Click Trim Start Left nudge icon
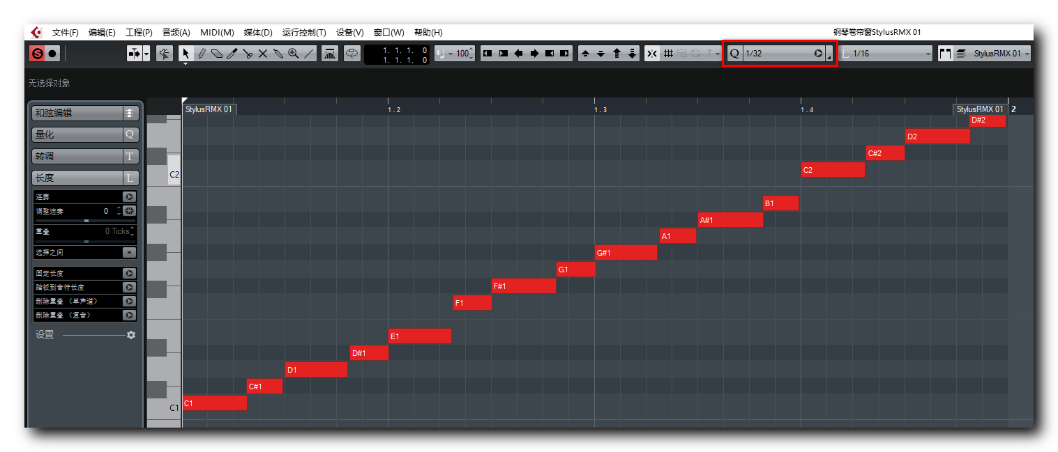This screenshot has height=452, width=1058. click(488, 53)
